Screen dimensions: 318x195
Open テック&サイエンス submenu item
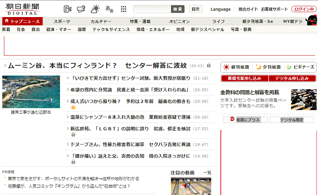pos(111,29)
